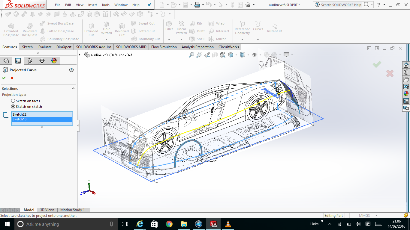Open the View Orientation dropdown arrow

[236, 55]
